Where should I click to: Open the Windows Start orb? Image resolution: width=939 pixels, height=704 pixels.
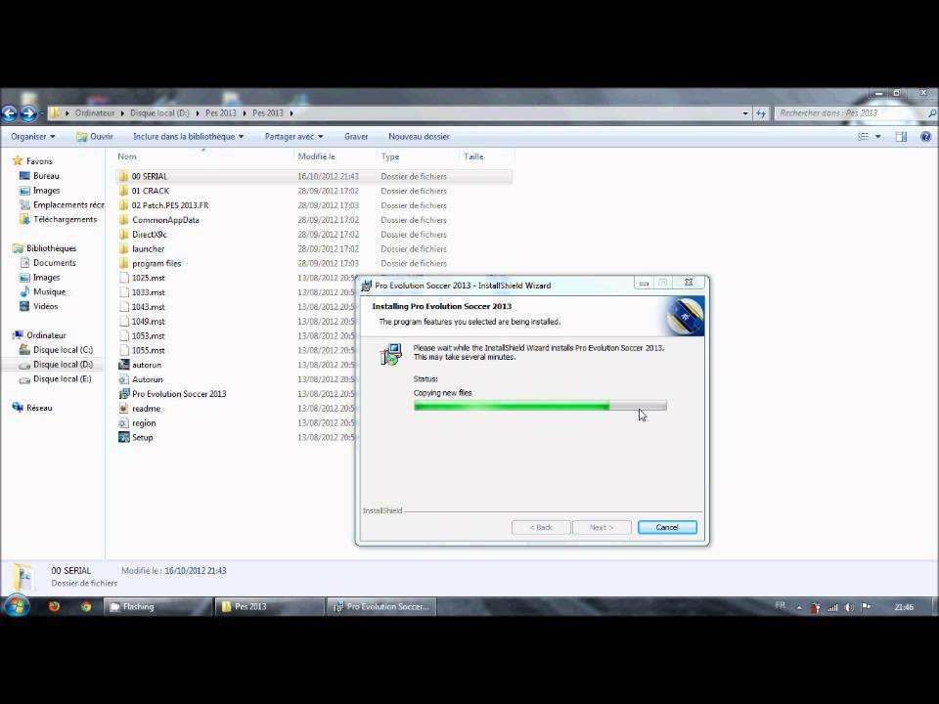[17, 606]
